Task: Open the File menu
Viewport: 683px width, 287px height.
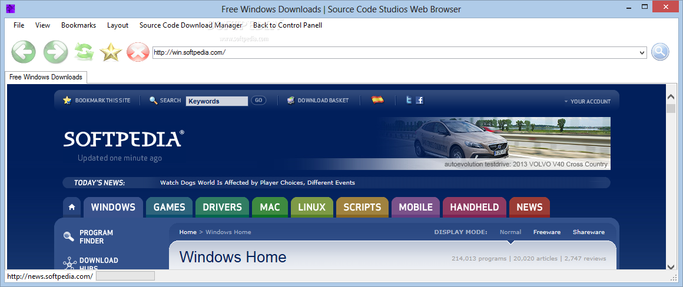Action: pyautogui.click(x=19, y=25)
